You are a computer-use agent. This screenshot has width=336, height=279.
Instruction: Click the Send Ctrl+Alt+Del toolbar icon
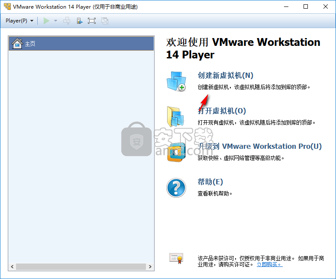click(x=67, y=21)
